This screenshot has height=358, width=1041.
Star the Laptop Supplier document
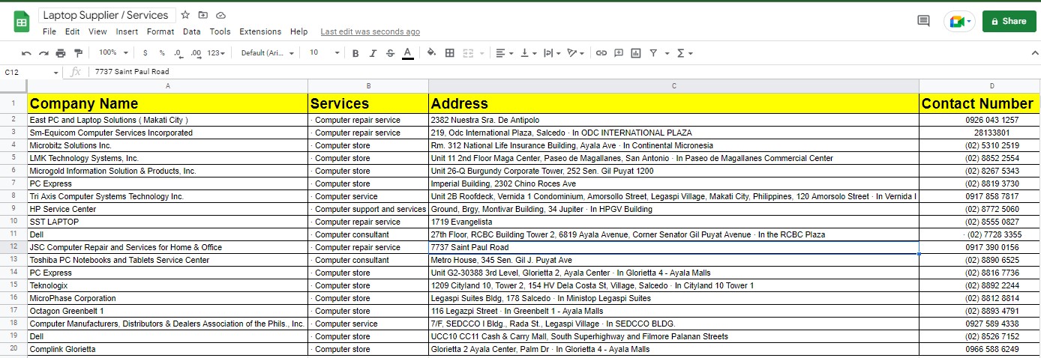tap(185, 15)
